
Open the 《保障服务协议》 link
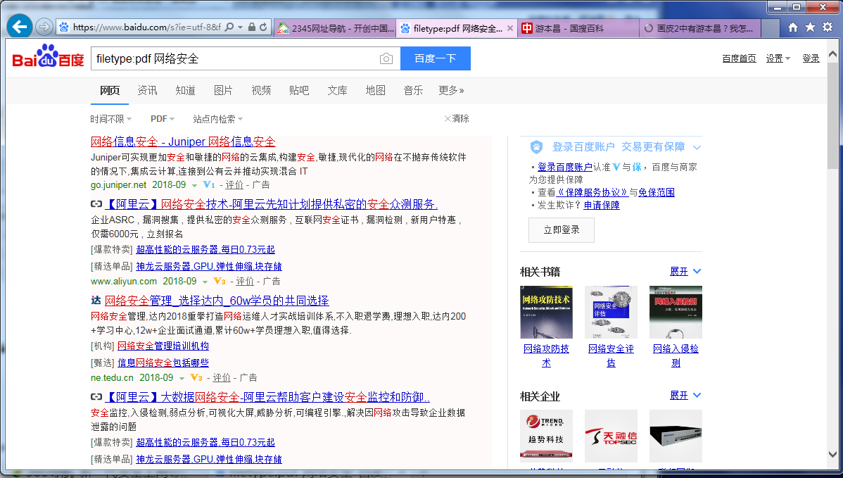point(592,192)
